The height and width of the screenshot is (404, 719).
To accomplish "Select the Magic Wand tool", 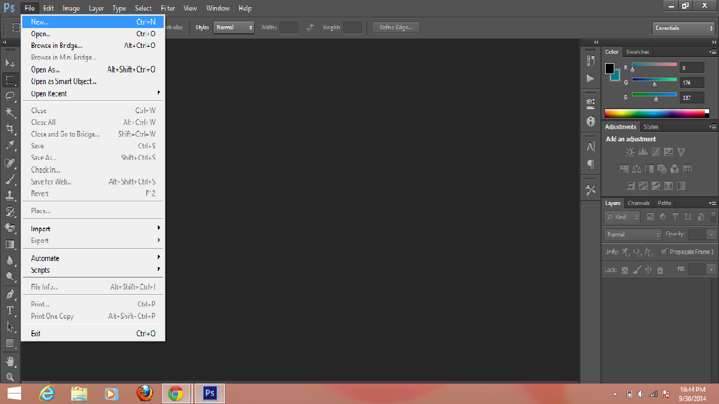I will coord(10,112).
